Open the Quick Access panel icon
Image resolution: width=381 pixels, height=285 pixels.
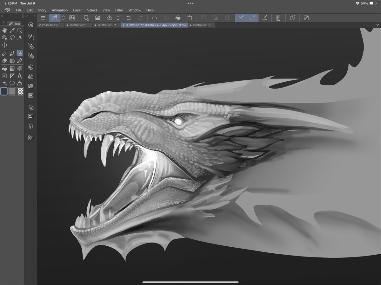pyautogui.click(x=31, y=25)
